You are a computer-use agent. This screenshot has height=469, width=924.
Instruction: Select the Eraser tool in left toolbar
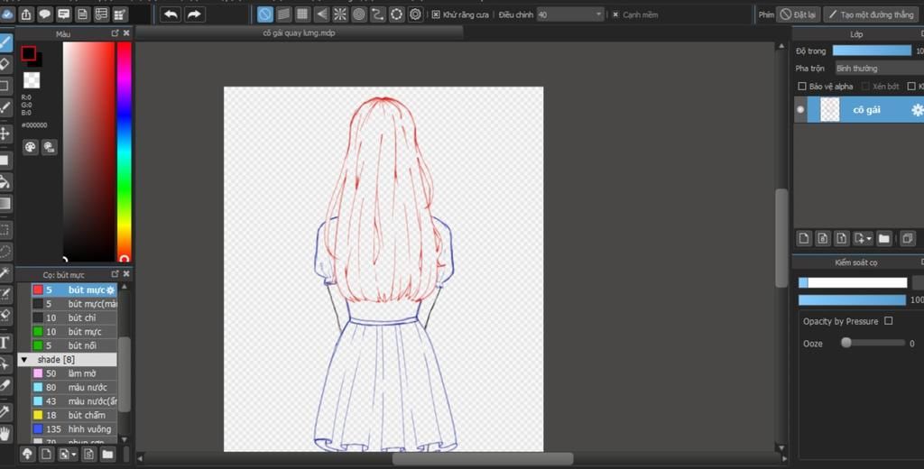click(5, 64)
